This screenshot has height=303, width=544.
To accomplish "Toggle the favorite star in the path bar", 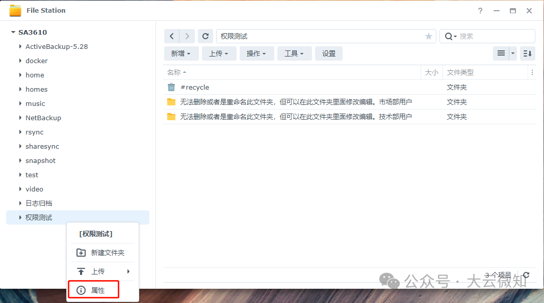I will 428,36.
